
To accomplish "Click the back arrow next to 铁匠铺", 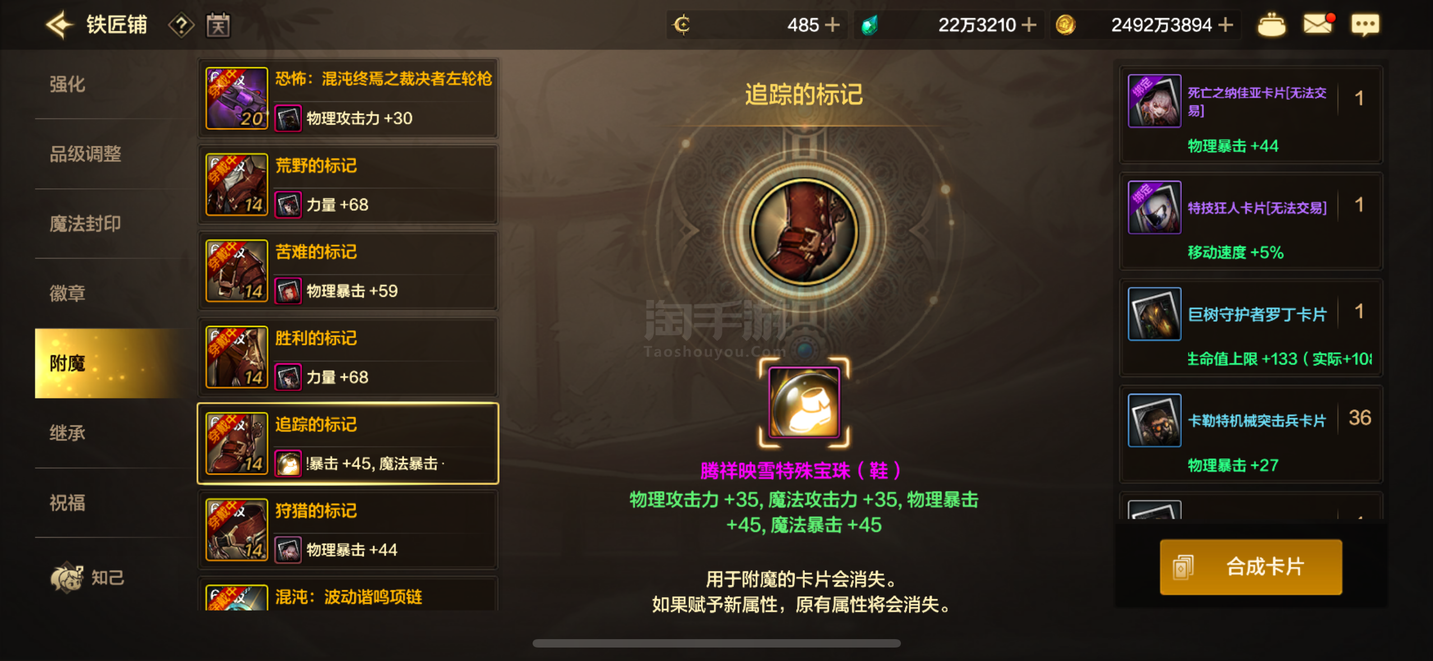I will pyautogui.click(x=59, y=25).
